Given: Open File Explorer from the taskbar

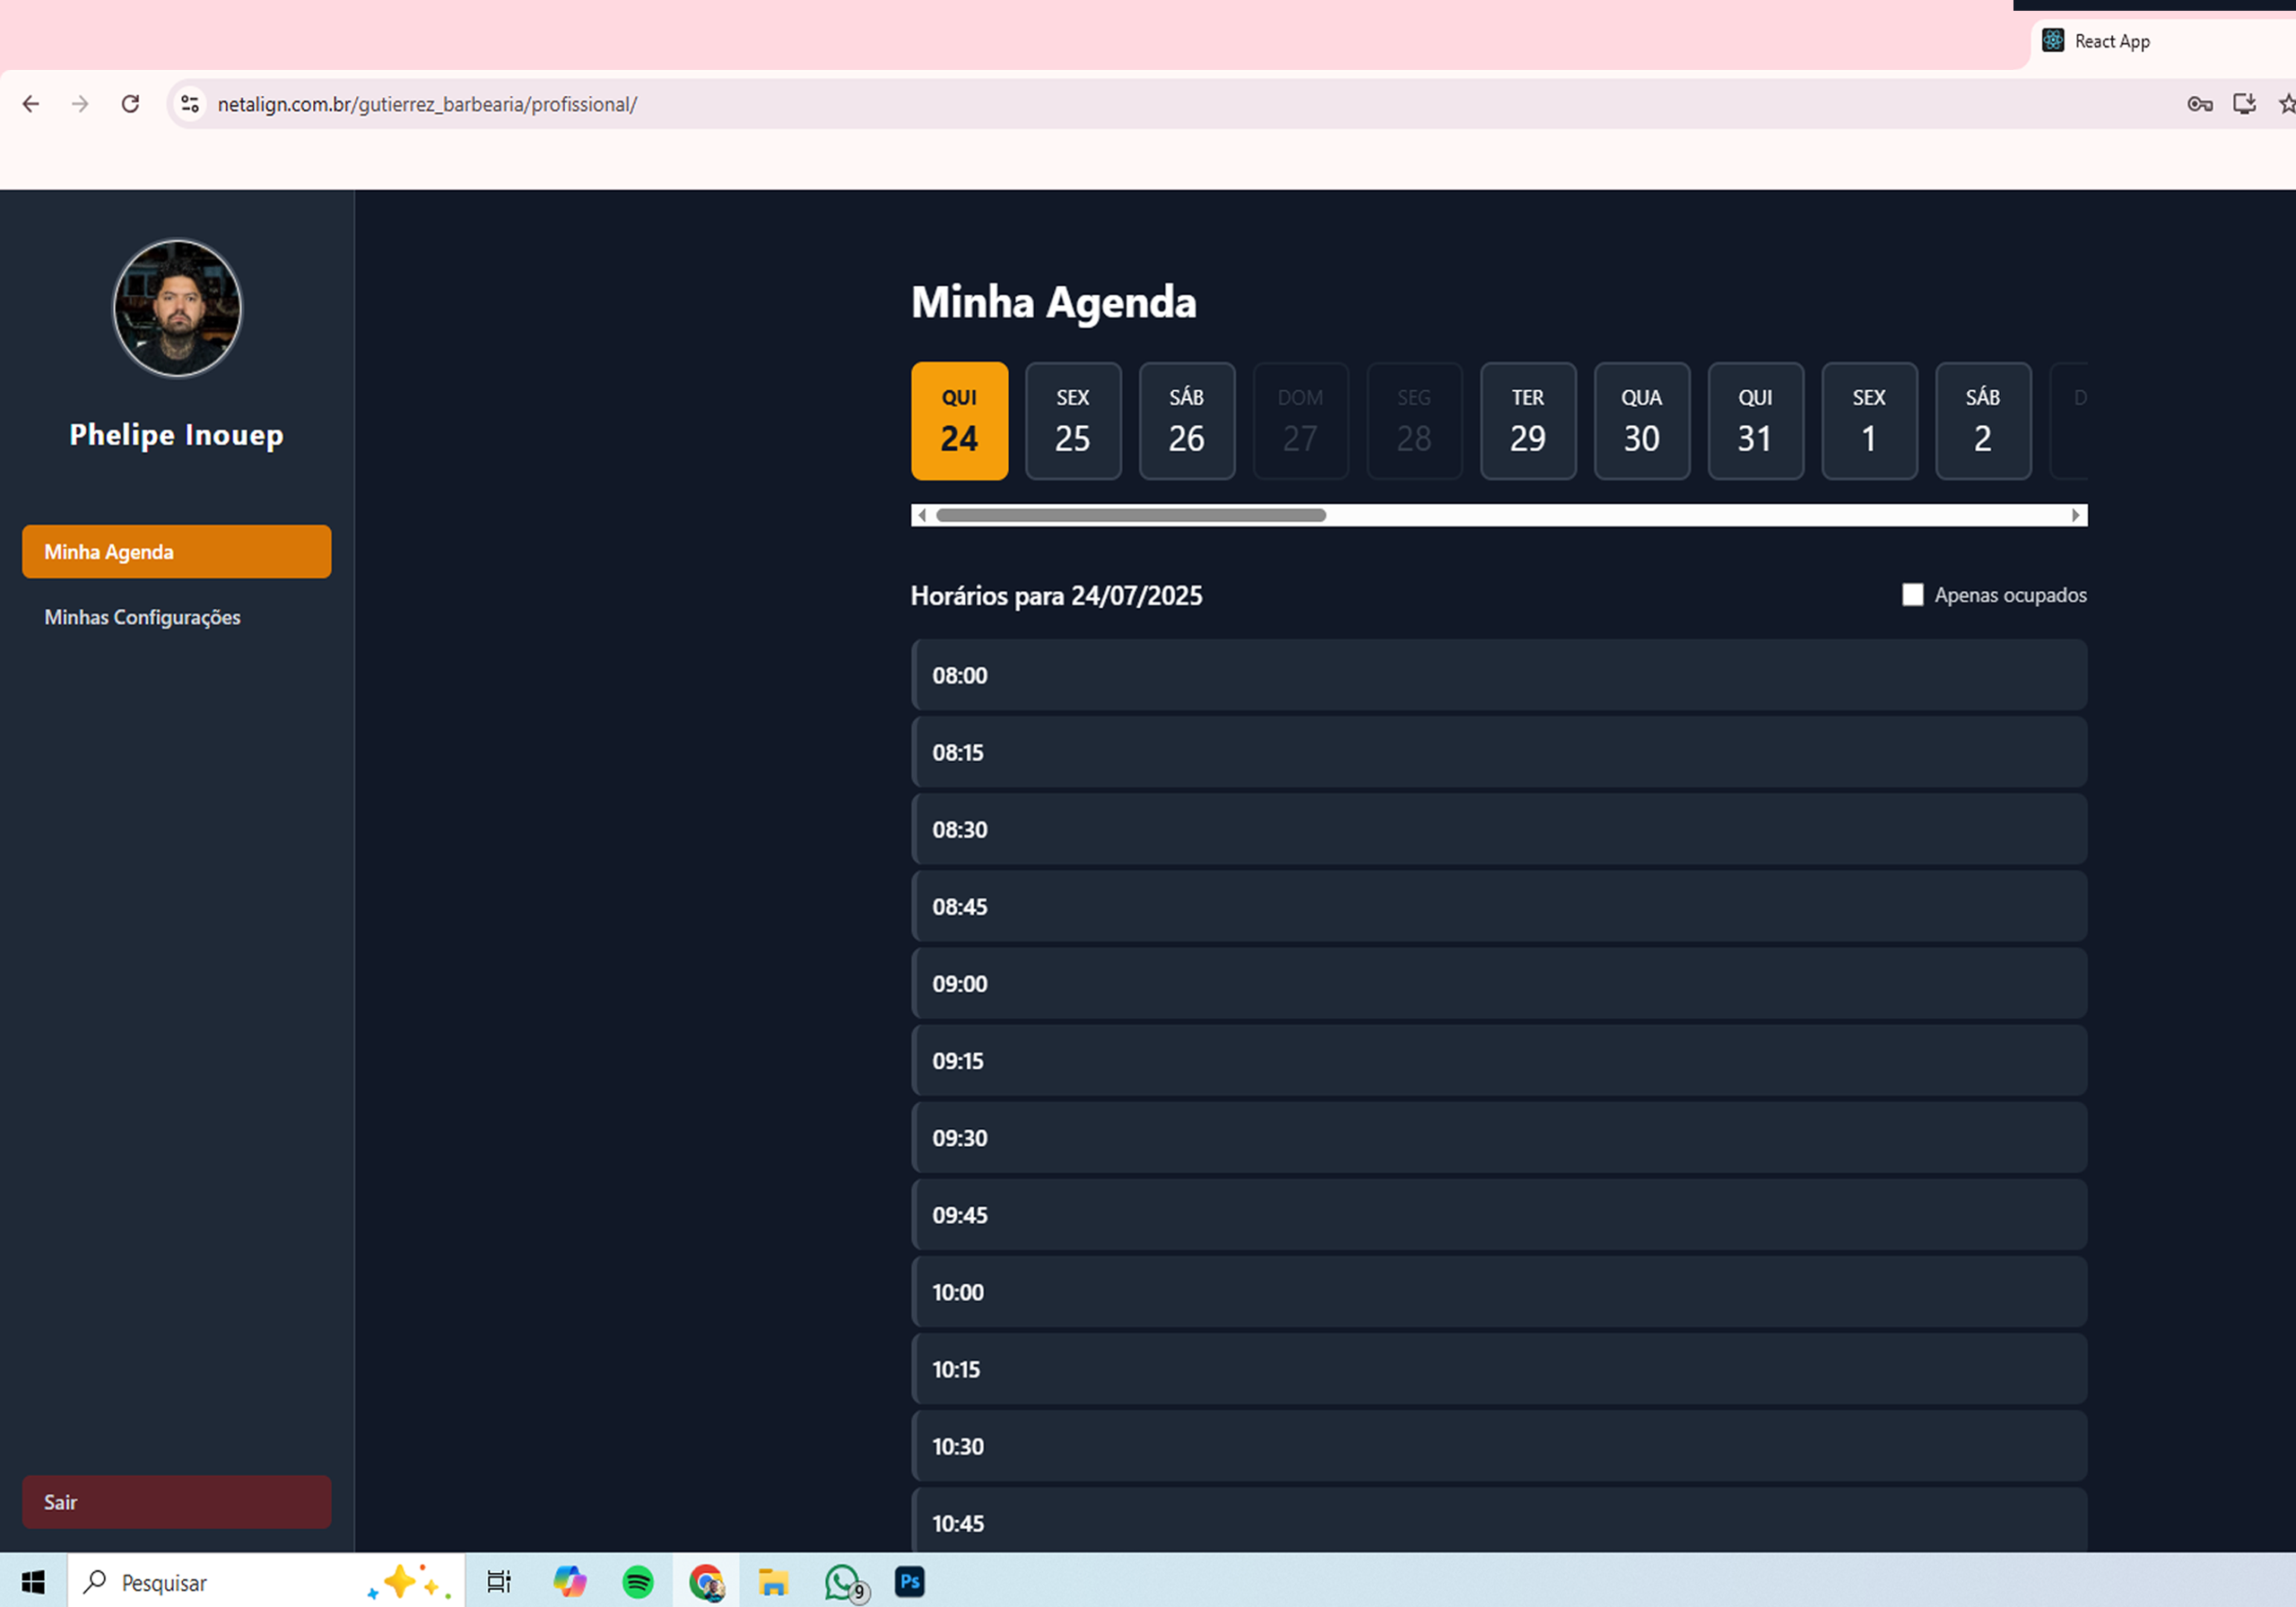Looking at the screenshot, I should (x=773, y=1582).
